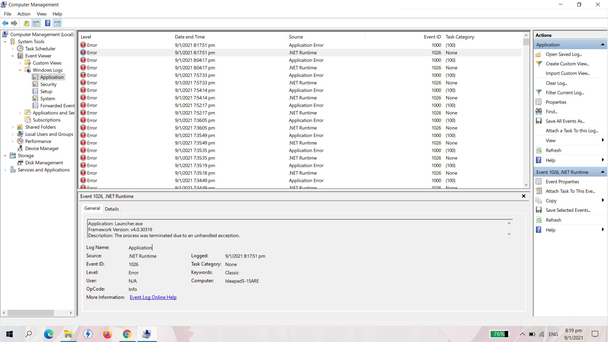Open the Action menu

[x=24, y=14]
